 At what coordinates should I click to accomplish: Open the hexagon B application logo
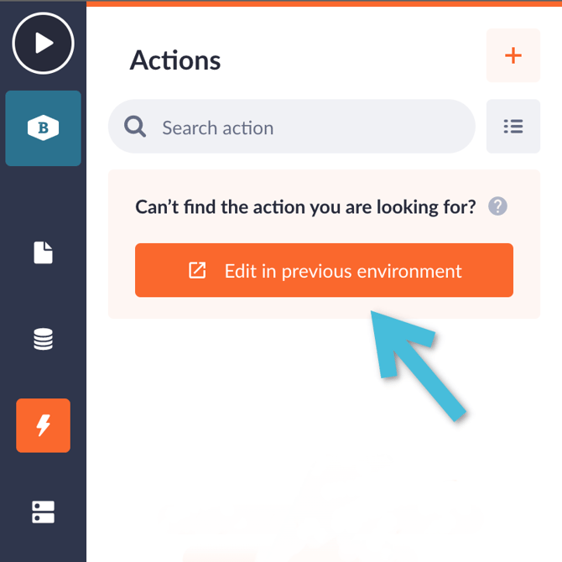point(43,127)
